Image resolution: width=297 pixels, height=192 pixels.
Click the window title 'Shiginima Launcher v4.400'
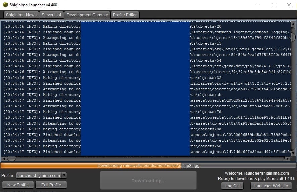pos(33,5)
